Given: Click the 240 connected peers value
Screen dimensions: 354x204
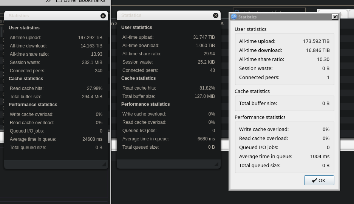Looking at the screenshot, I should (99, 71).
